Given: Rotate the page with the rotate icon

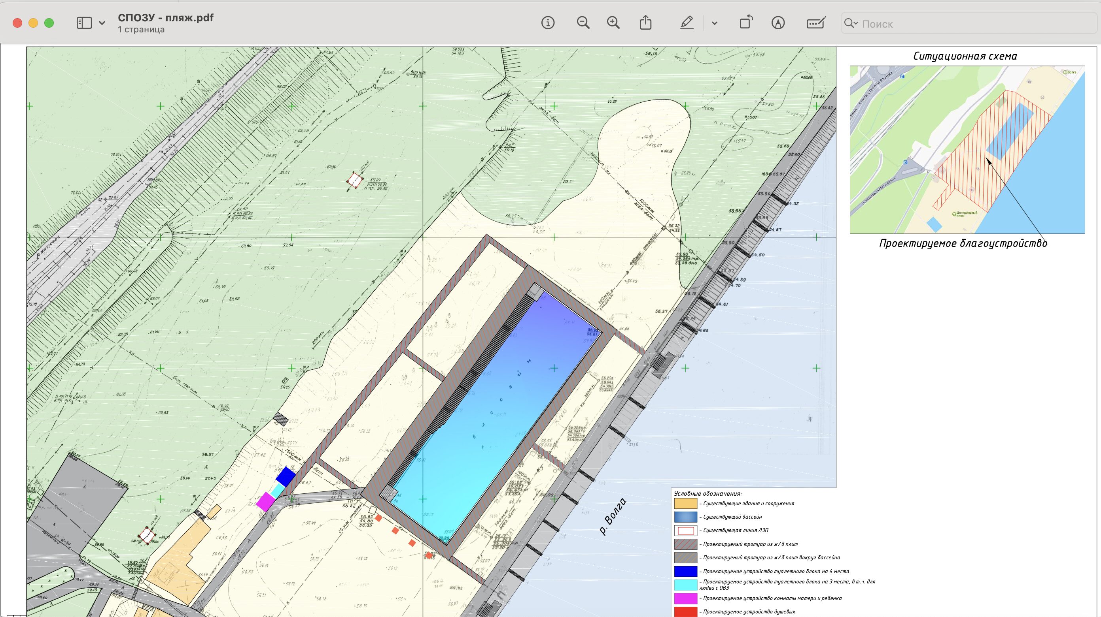Looking at the screenshot, I should point(745,23).
